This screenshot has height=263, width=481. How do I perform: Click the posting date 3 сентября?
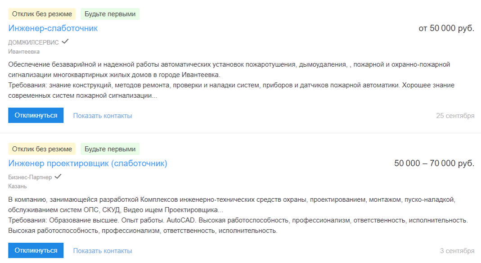458,250
